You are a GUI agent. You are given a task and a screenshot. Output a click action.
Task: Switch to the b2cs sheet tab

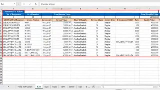pos(54,87)
